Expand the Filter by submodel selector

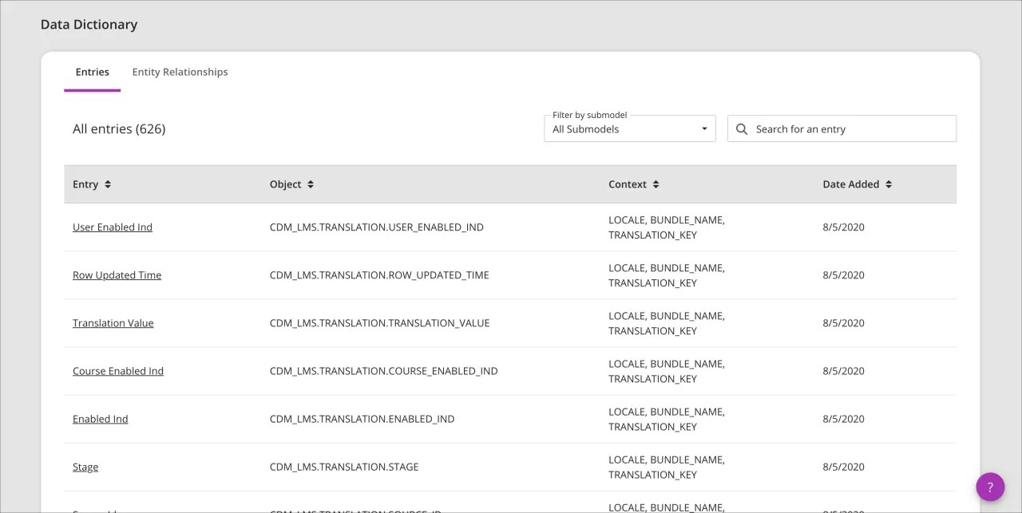click(x=629, y=129)
